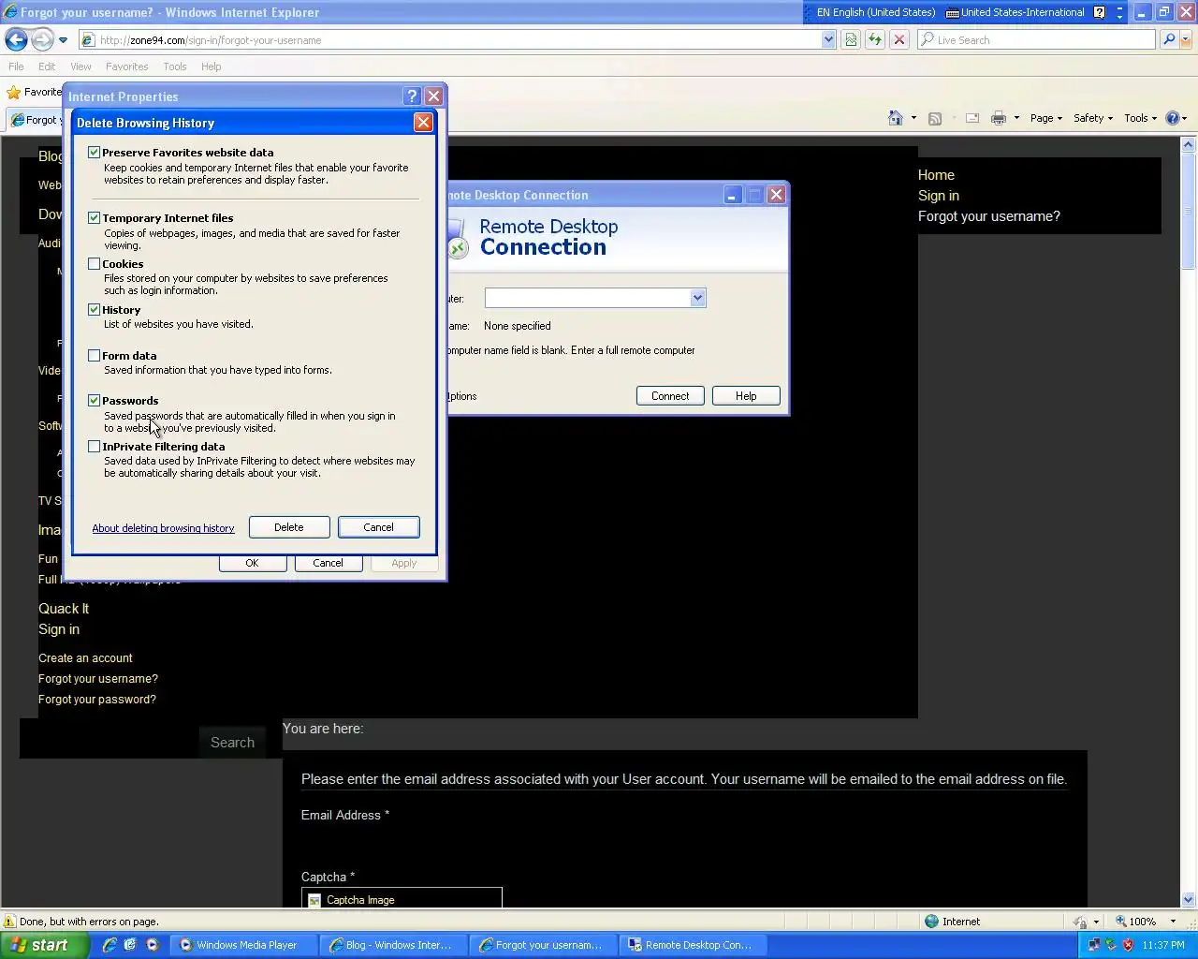The image size is (1198, 959).
Task: Open the View menu
Action: [x=80, y=66]
